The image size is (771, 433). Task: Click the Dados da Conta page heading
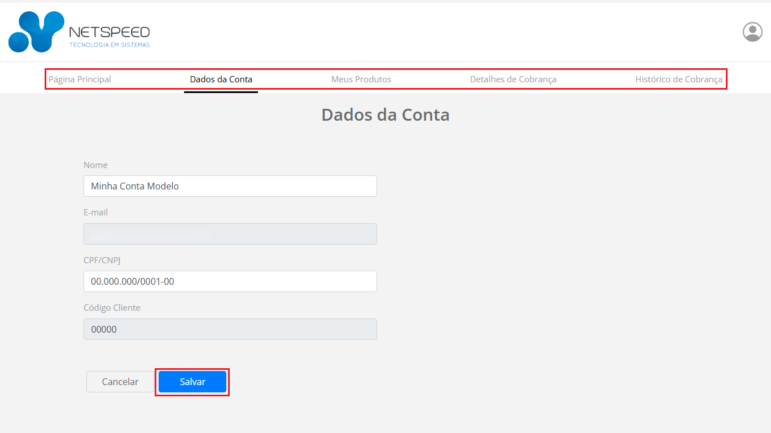click(x=385, y=114)
